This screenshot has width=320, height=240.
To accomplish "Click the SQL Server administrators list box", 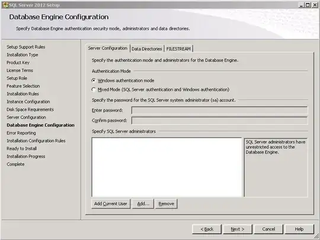I will [x=167, y=167].
